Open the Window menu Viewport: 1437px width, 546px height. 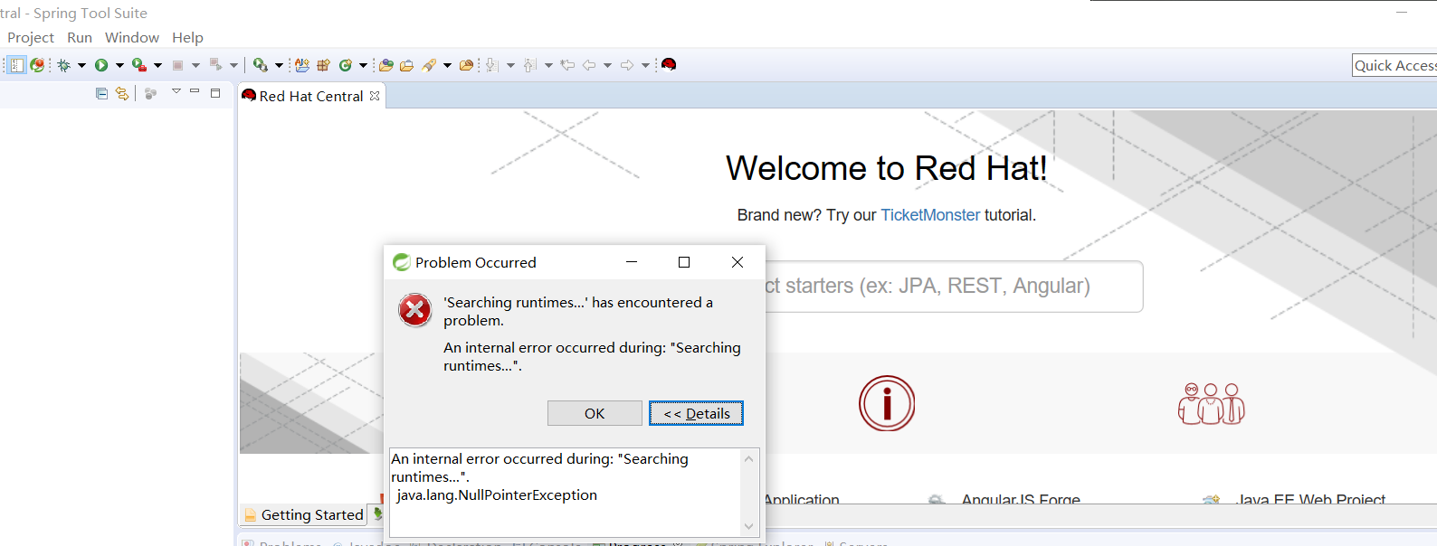[x=132, y=37]
